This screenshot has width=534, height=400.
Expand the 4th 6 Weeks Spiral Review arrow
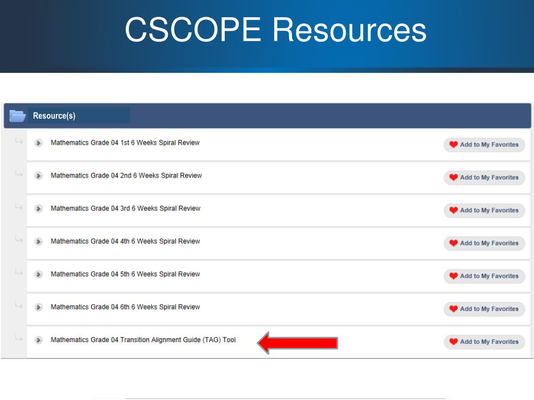[39, 242]
